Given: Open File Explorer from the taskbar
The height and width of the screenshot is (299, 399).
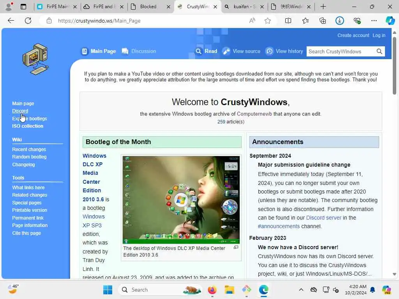Looking at the screenshot, I should click(229, 290).
